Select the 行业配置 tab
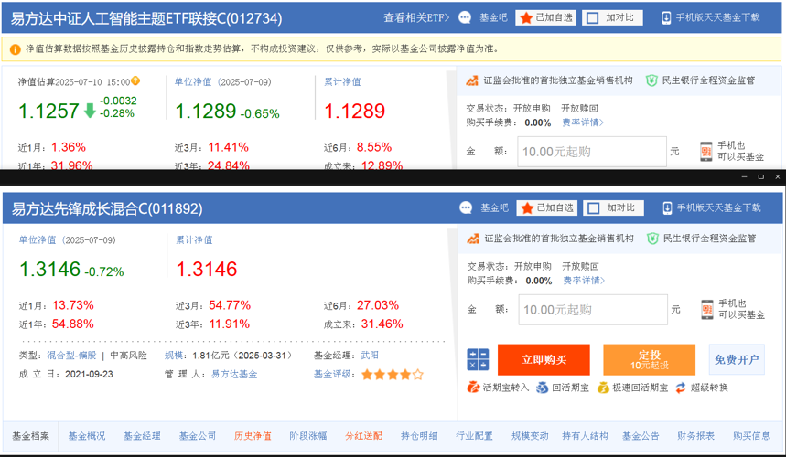 pyautogui.click(x=474, y=436)
